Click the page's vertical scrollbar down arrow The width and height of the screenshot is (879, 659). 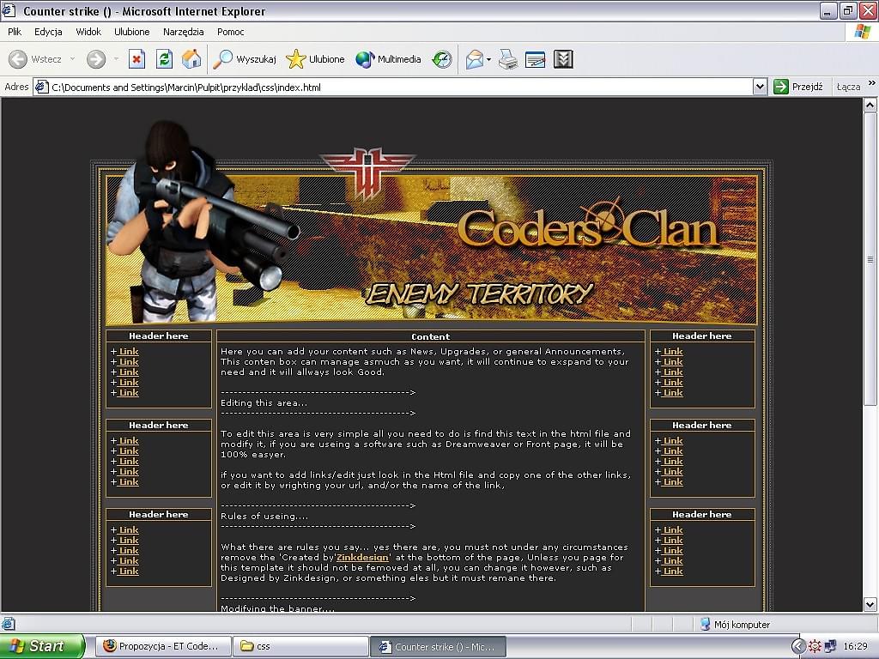pos(870,604)
